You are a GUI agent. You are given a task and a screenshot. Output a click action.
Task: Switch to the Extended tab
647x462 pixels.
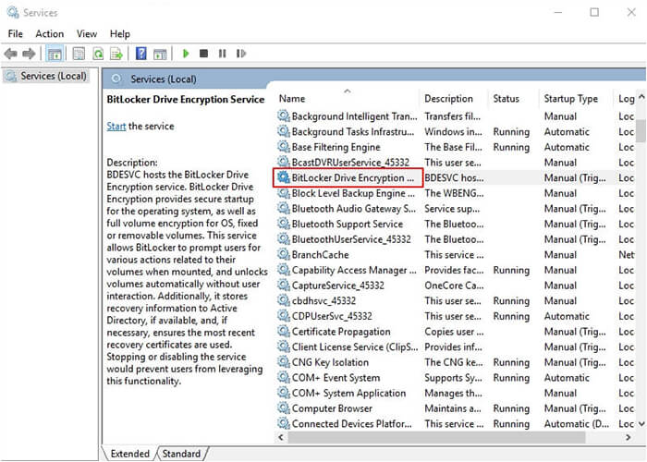click(x=129, y=454)
